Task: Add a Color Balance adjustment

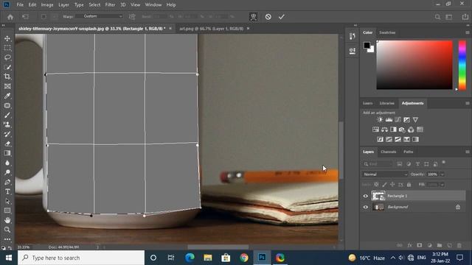Action: coord(384,130)
